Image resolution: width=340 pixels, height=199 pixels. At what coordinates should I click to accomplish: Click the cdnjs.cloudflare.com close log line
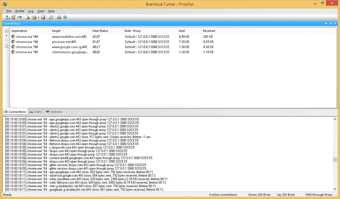86,179
